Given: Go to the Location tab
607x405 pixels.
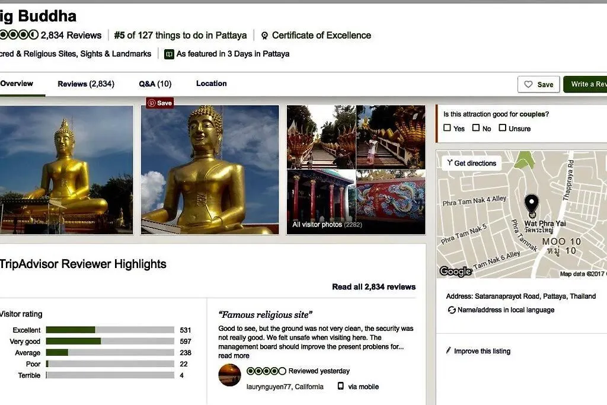Looking at the screenshot, I should (212, 84).
